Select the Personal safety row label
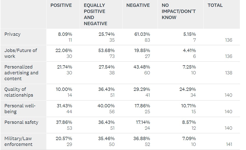The image size is (246, 150). point(21,122)
